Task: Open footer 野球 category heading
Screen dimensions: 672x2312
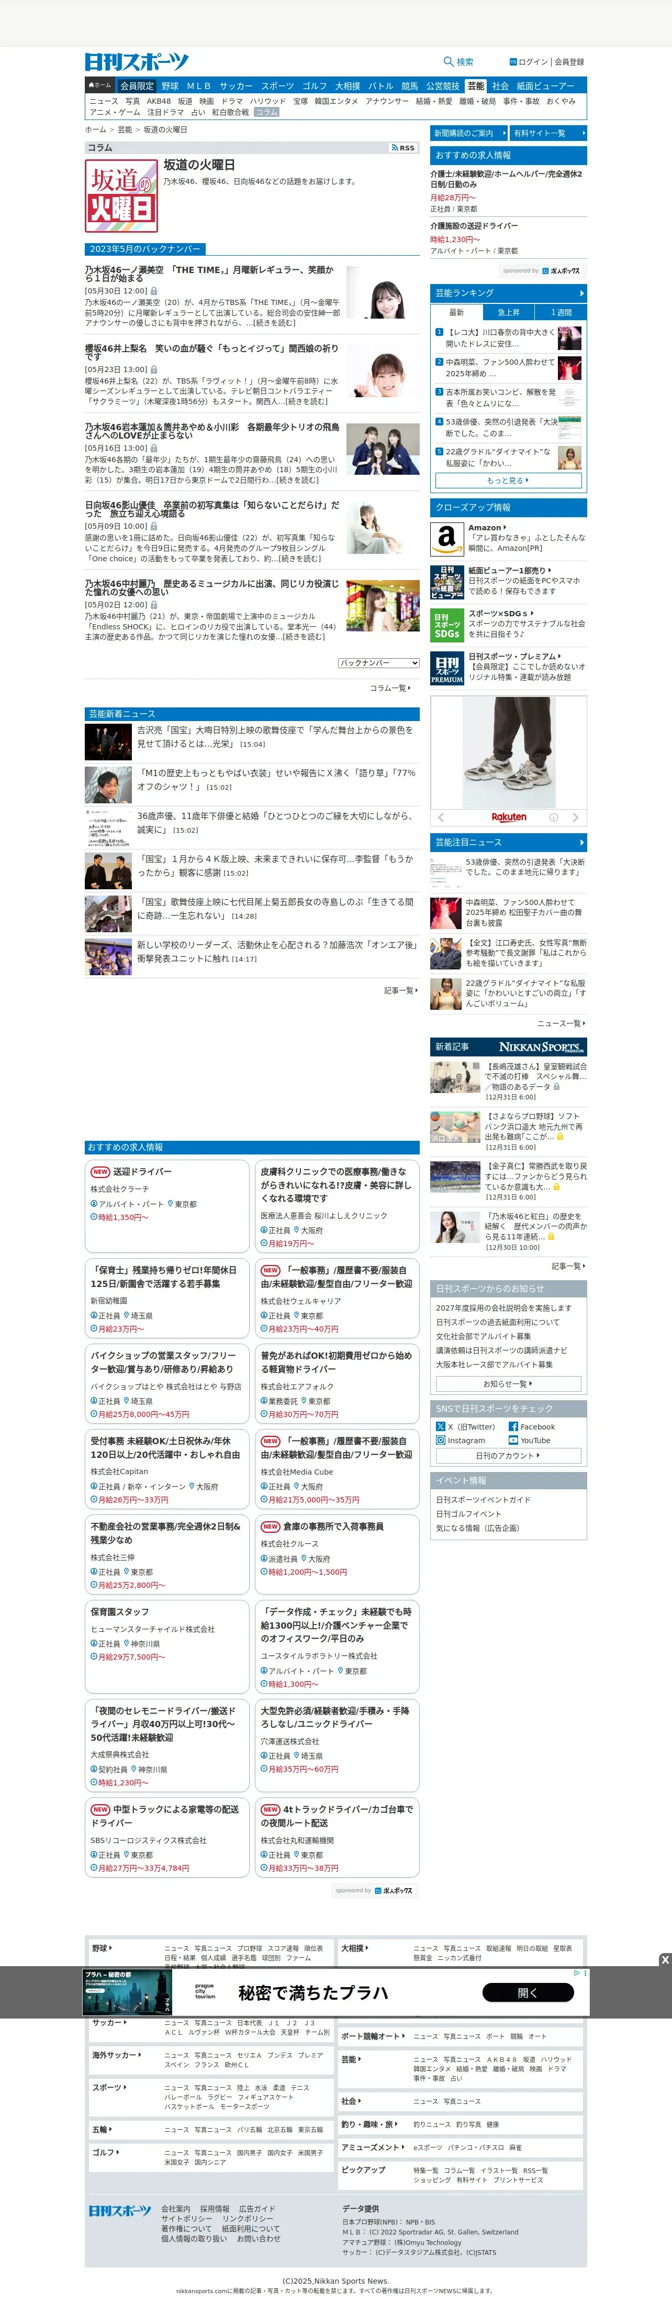Action: point(102,1948)
